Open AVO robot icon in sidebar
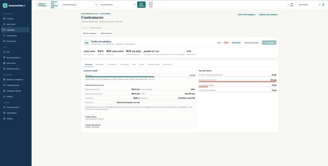Viewport: 328px width, 166px height. (x=4, y=52)
